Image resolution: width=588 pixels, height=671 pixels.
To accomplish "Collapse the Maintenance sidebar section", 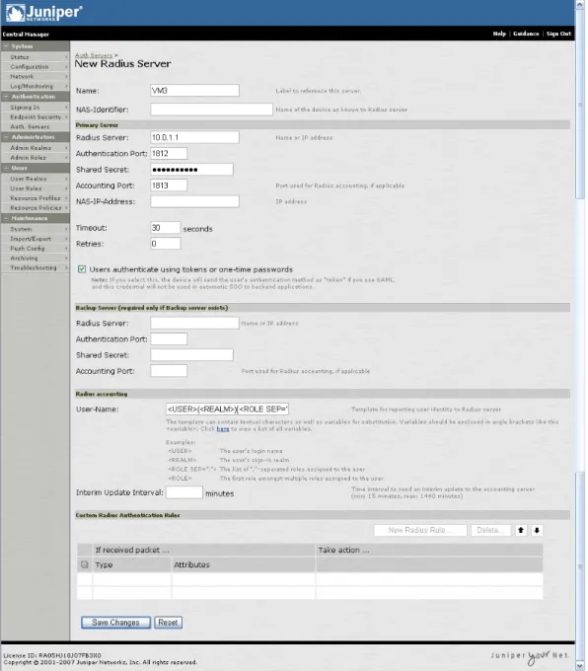I will [x=6, y=218].
